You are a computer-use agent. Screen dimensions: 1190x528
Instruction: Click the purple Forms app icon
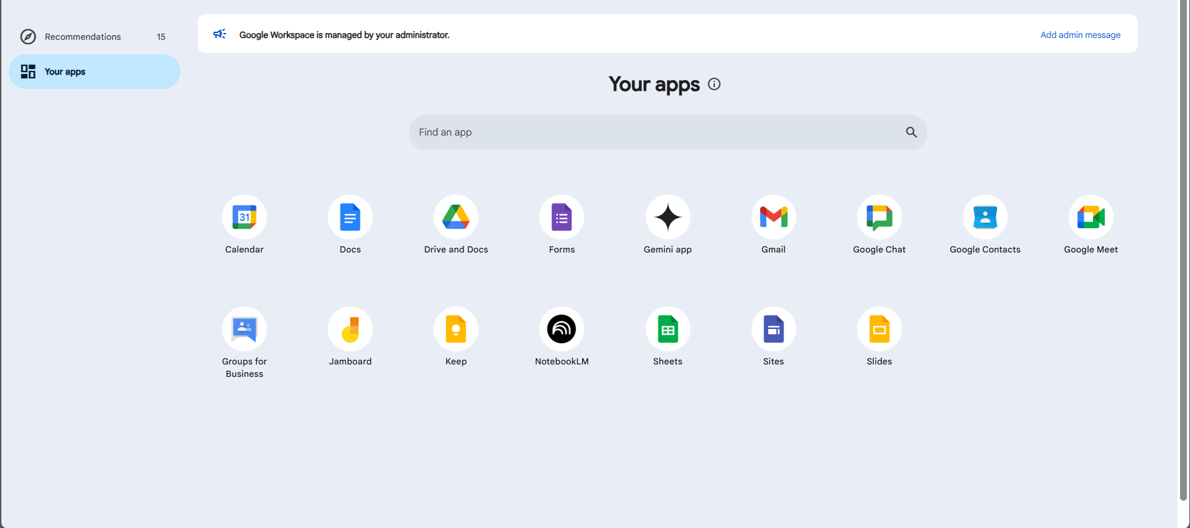click(562, 217)
